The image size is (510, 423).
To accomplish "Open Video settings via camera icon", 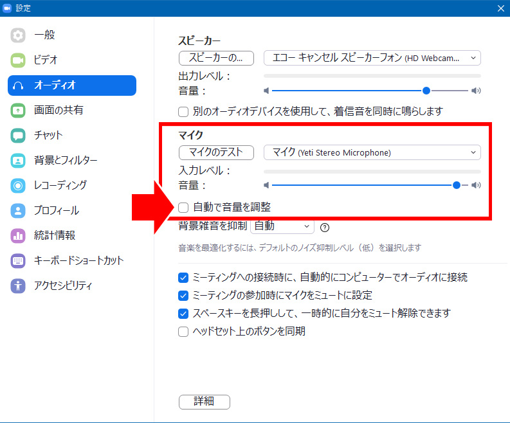I will pyautogui.click(x=18, y=60).
